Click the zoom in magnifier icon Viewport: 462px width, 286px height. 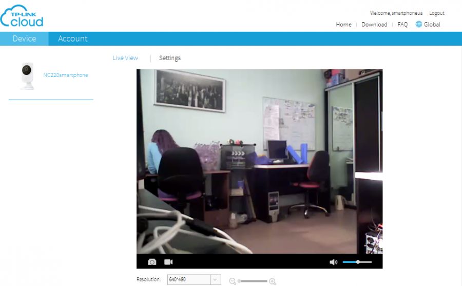(273, 281)
